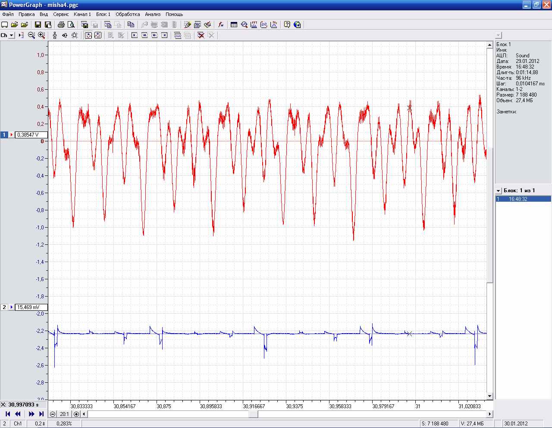The image size is (552, 428).
Task: Click the magnifier zoom-out toolbar icon
Action: [31, 35]
